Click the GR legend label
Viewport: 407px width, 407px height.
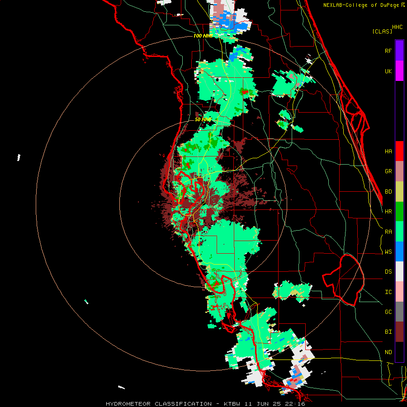tap(388, 171)
